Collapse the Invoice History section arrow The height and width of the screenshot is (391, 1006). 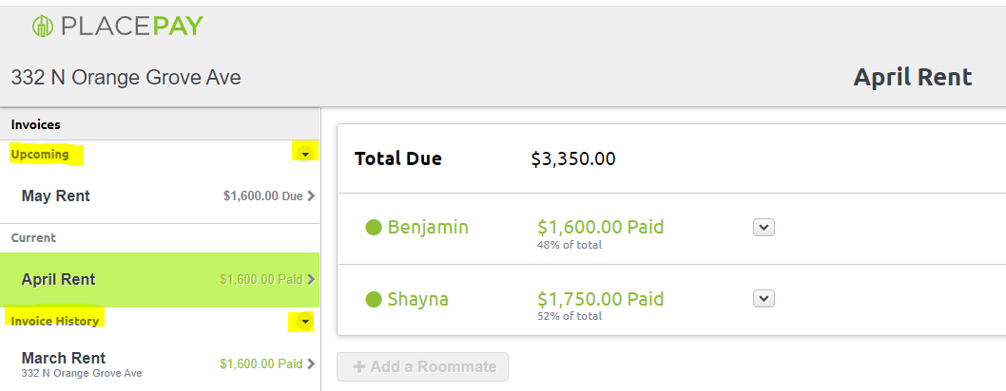pos(305,322)
